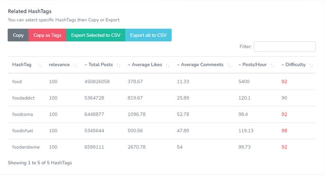Sort by relevance using its arrows icon
The image size is (324, 175).
75,65
